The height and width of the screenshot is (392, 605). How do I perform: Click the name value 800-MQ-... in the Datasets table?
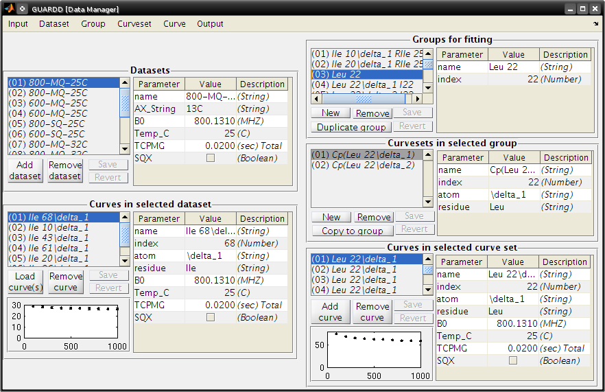pyautogui.click(x=211, y=97)
